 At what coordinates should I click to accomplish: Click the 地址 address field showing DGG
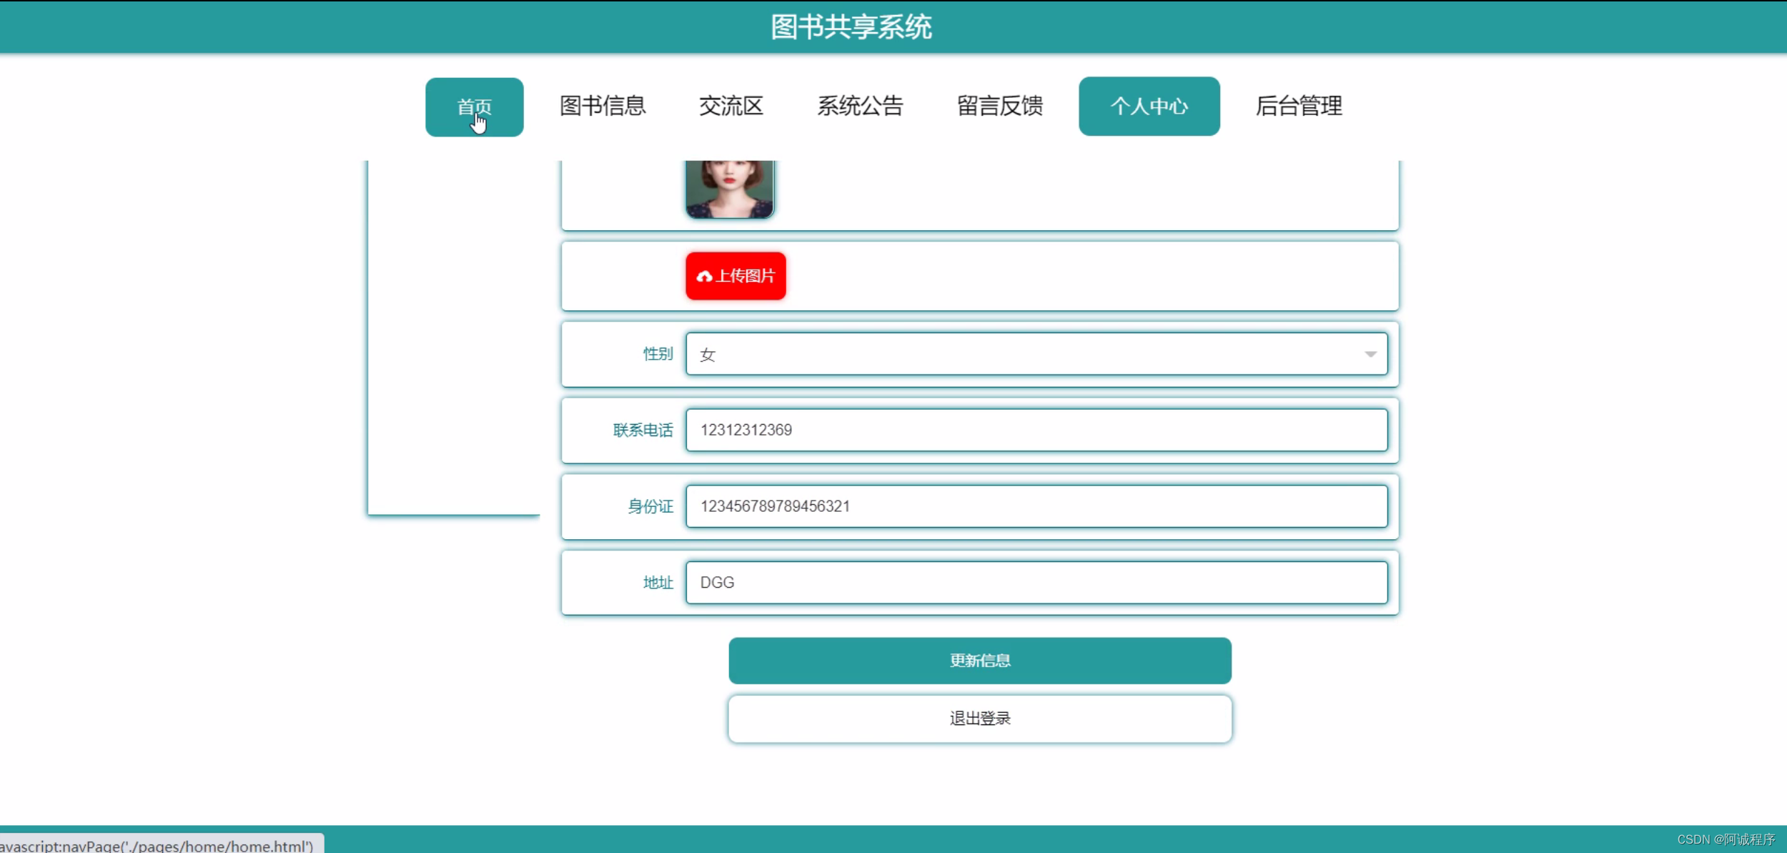point(1036,582)
